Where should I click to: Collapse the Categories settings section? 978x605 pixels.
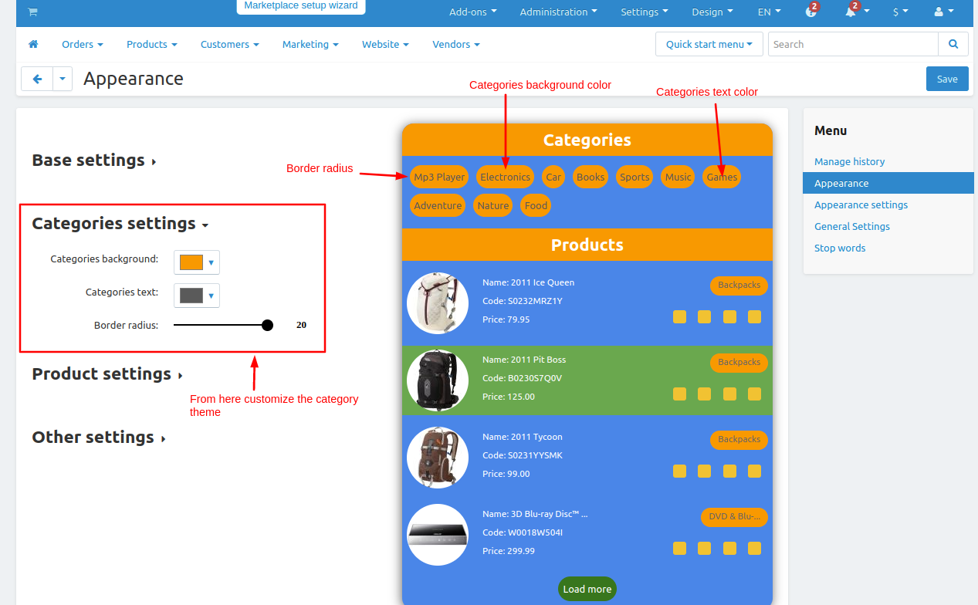[120, 224]
